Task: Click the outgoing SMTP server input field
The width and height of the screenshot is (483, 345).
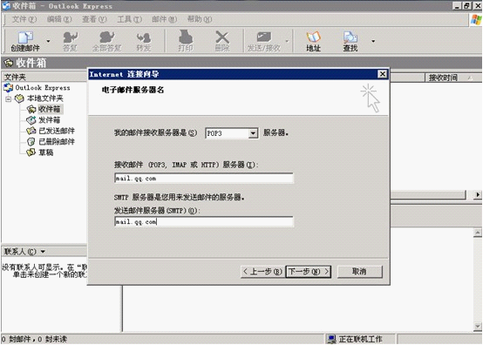Action: tap(204, 221)
